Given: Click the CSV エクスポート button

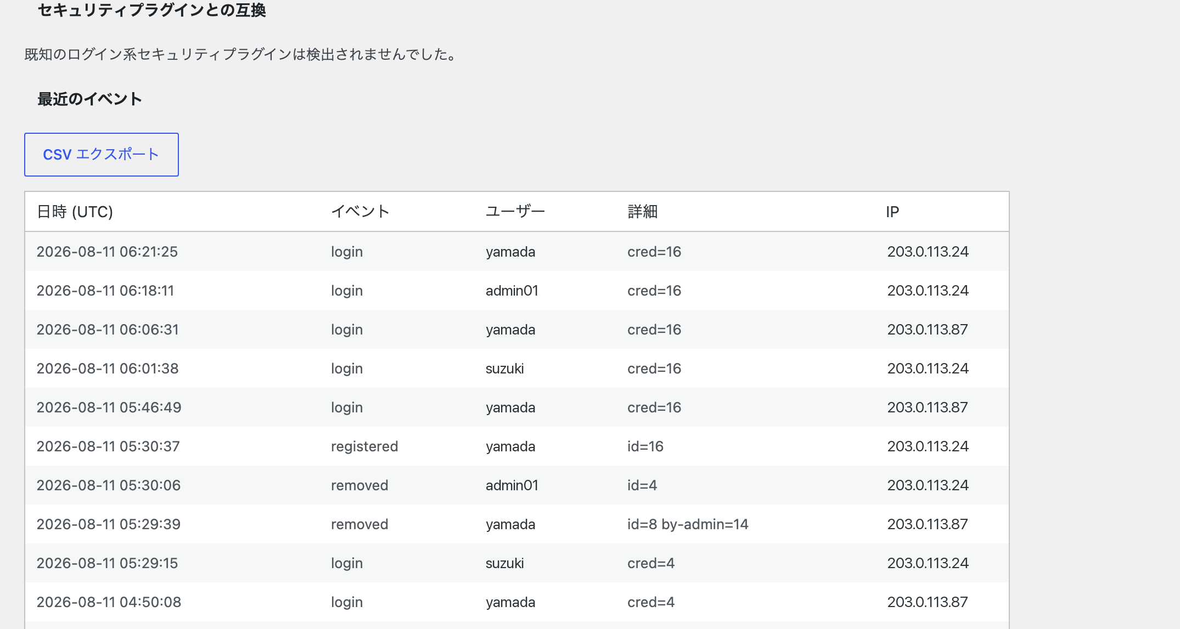Looking at the screenshot, I should [x=102, y=155].
